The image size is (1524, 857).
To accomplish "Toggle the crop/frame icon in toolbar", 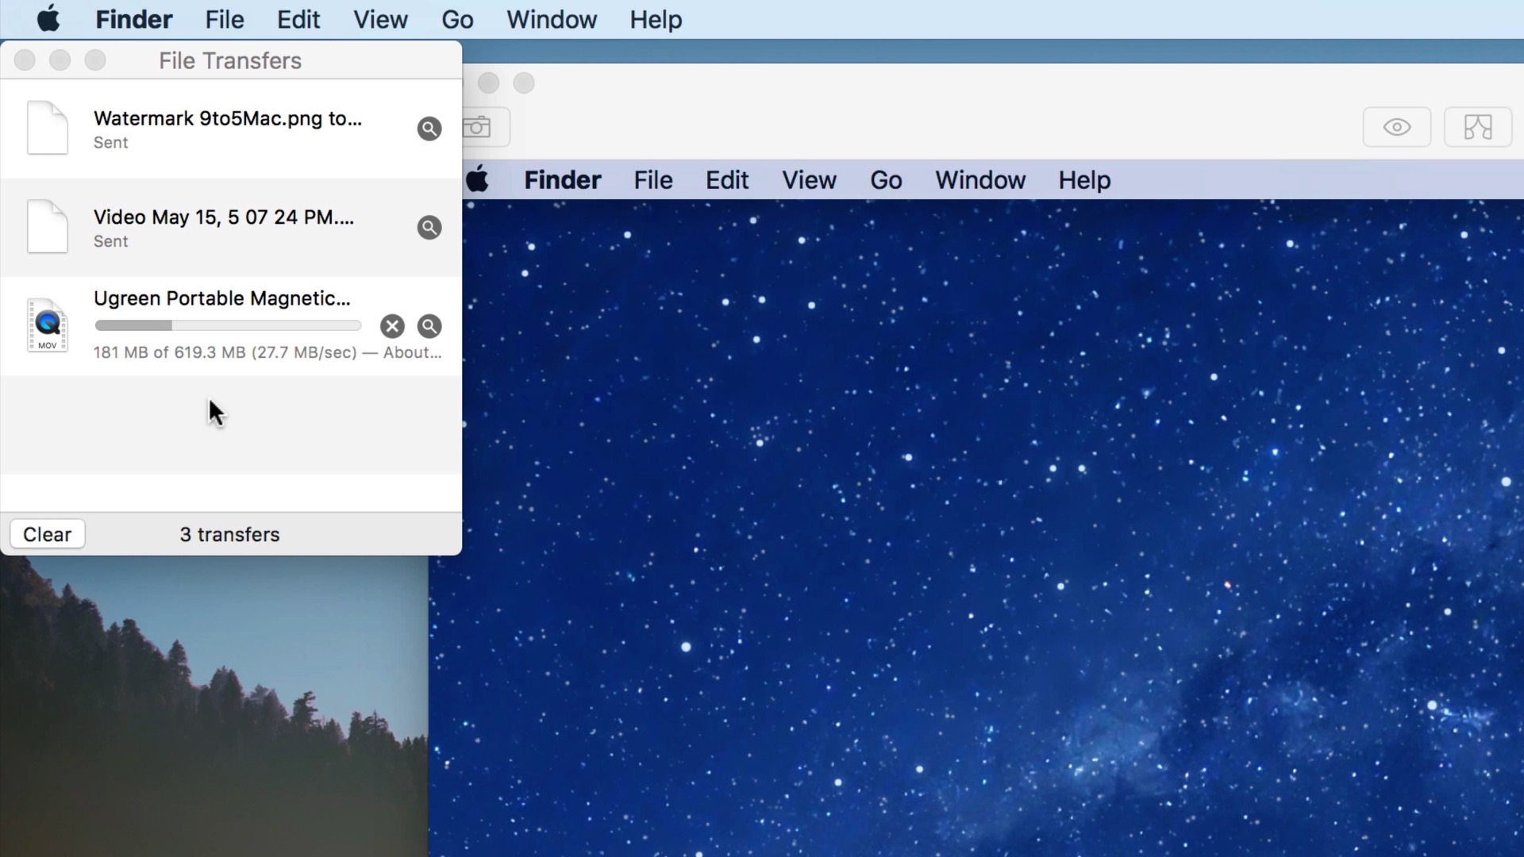I will 1479,128.
